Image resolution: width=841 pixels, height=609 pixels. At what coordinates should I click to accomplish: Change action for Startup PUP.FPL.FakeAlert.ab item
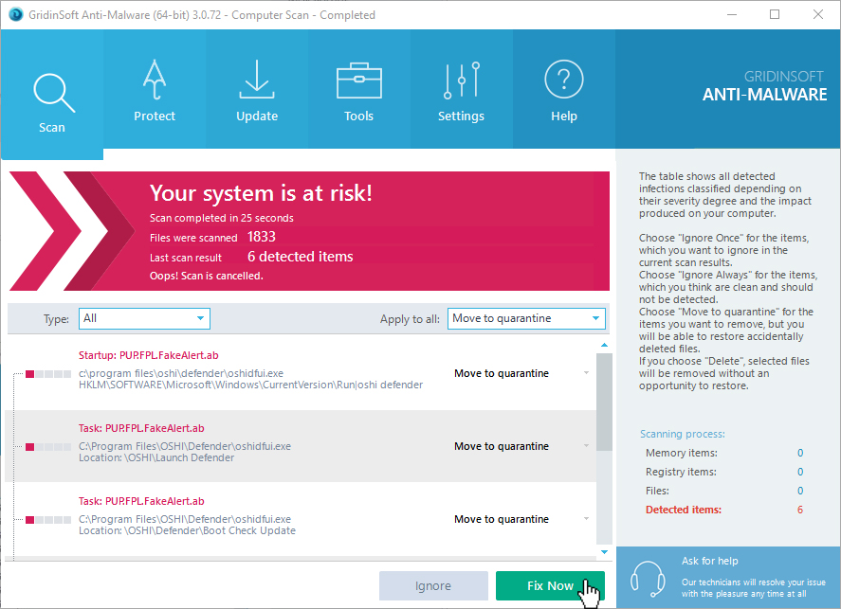point(521,373)
